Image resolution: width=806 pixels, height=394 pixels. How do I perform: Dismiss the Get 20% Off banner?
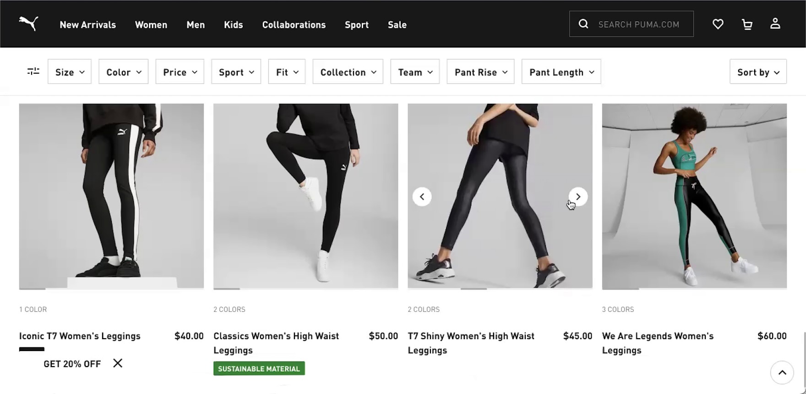point(118,363)
